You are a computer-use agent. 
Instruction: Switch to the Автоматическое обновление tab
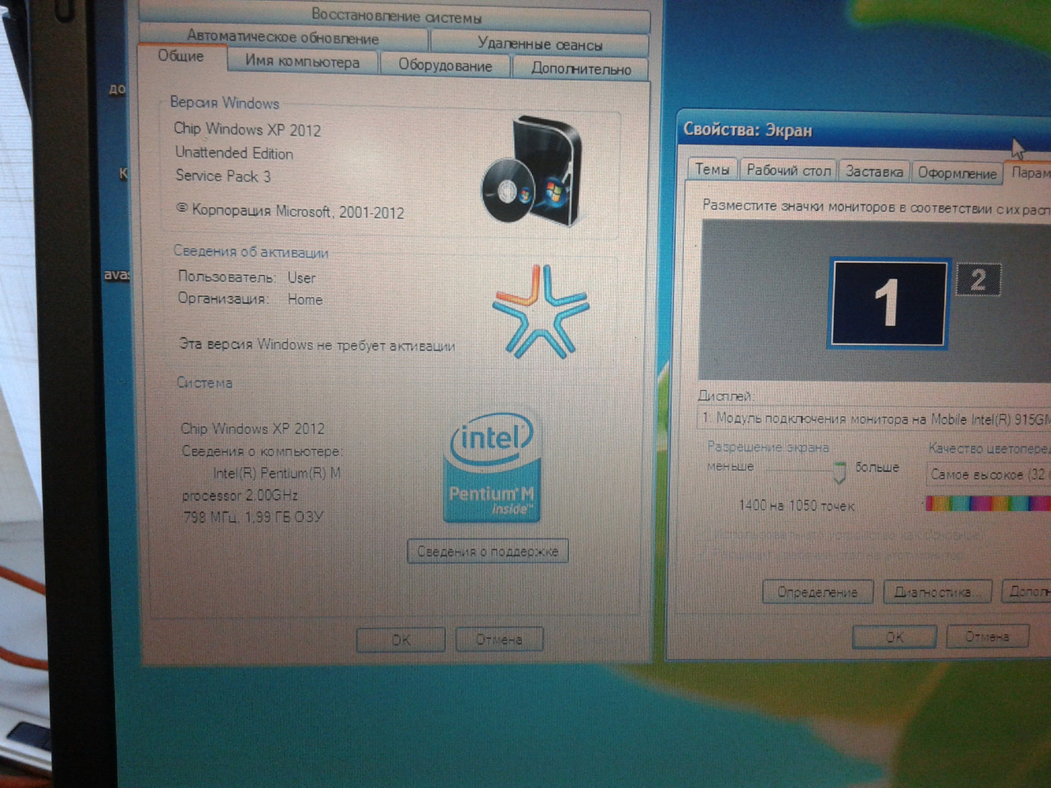(282, 37)
